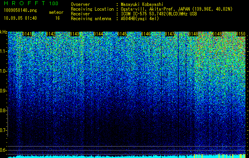The height and width of the screenshot is (158, 249).
Task: Click the 'Receiving Location' label
Action: pos(92,9)
